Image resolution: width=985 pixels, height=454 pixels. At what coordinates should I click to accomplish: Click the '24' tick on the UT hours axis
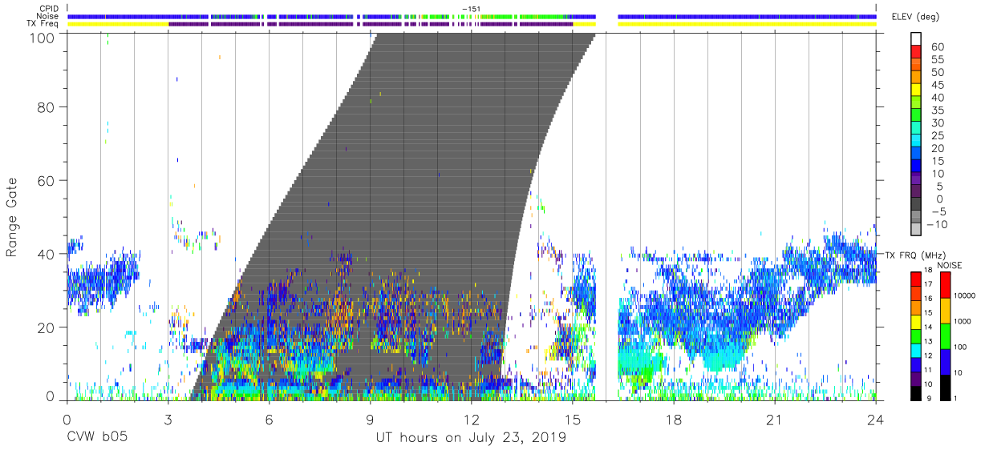pos(876,420)
